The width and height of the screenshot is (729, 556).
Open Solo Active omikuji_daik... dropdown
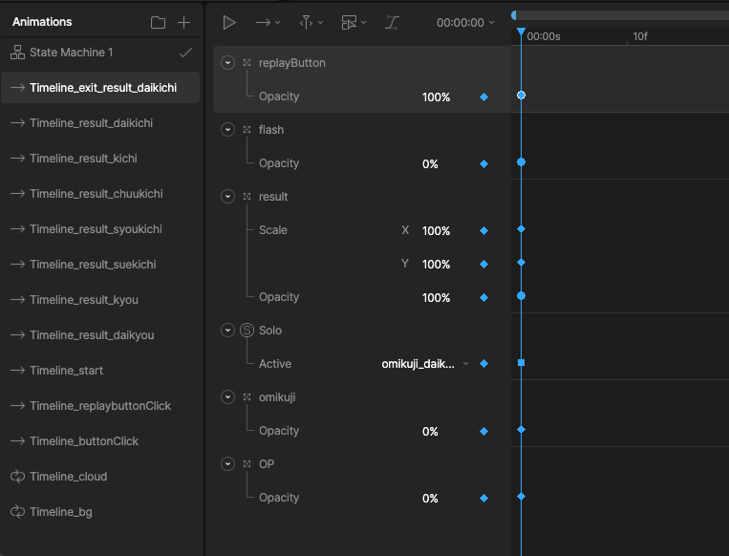pos(425,364)
